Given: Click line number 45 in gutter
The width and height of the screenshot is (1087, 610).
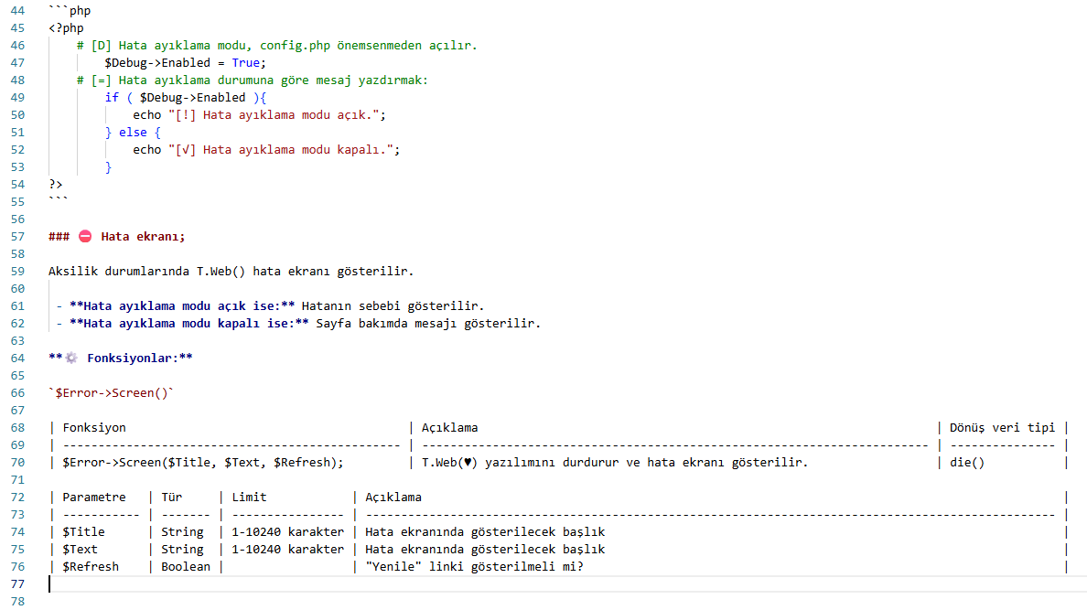Looking at the screenshot, I should coord(17,27).
